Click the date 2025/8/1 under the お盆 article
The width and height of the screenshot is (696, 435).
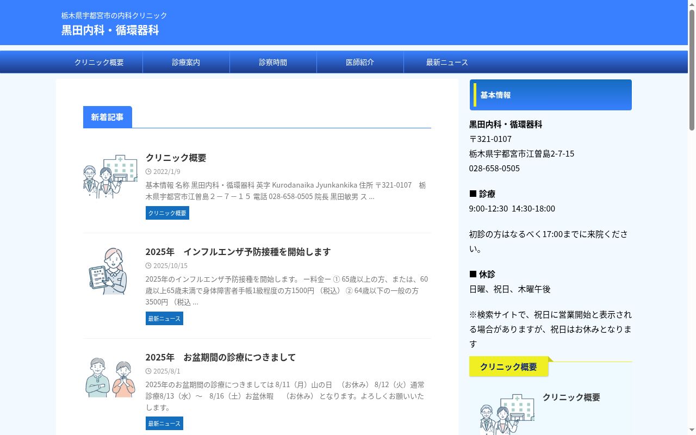click(166, 371)
